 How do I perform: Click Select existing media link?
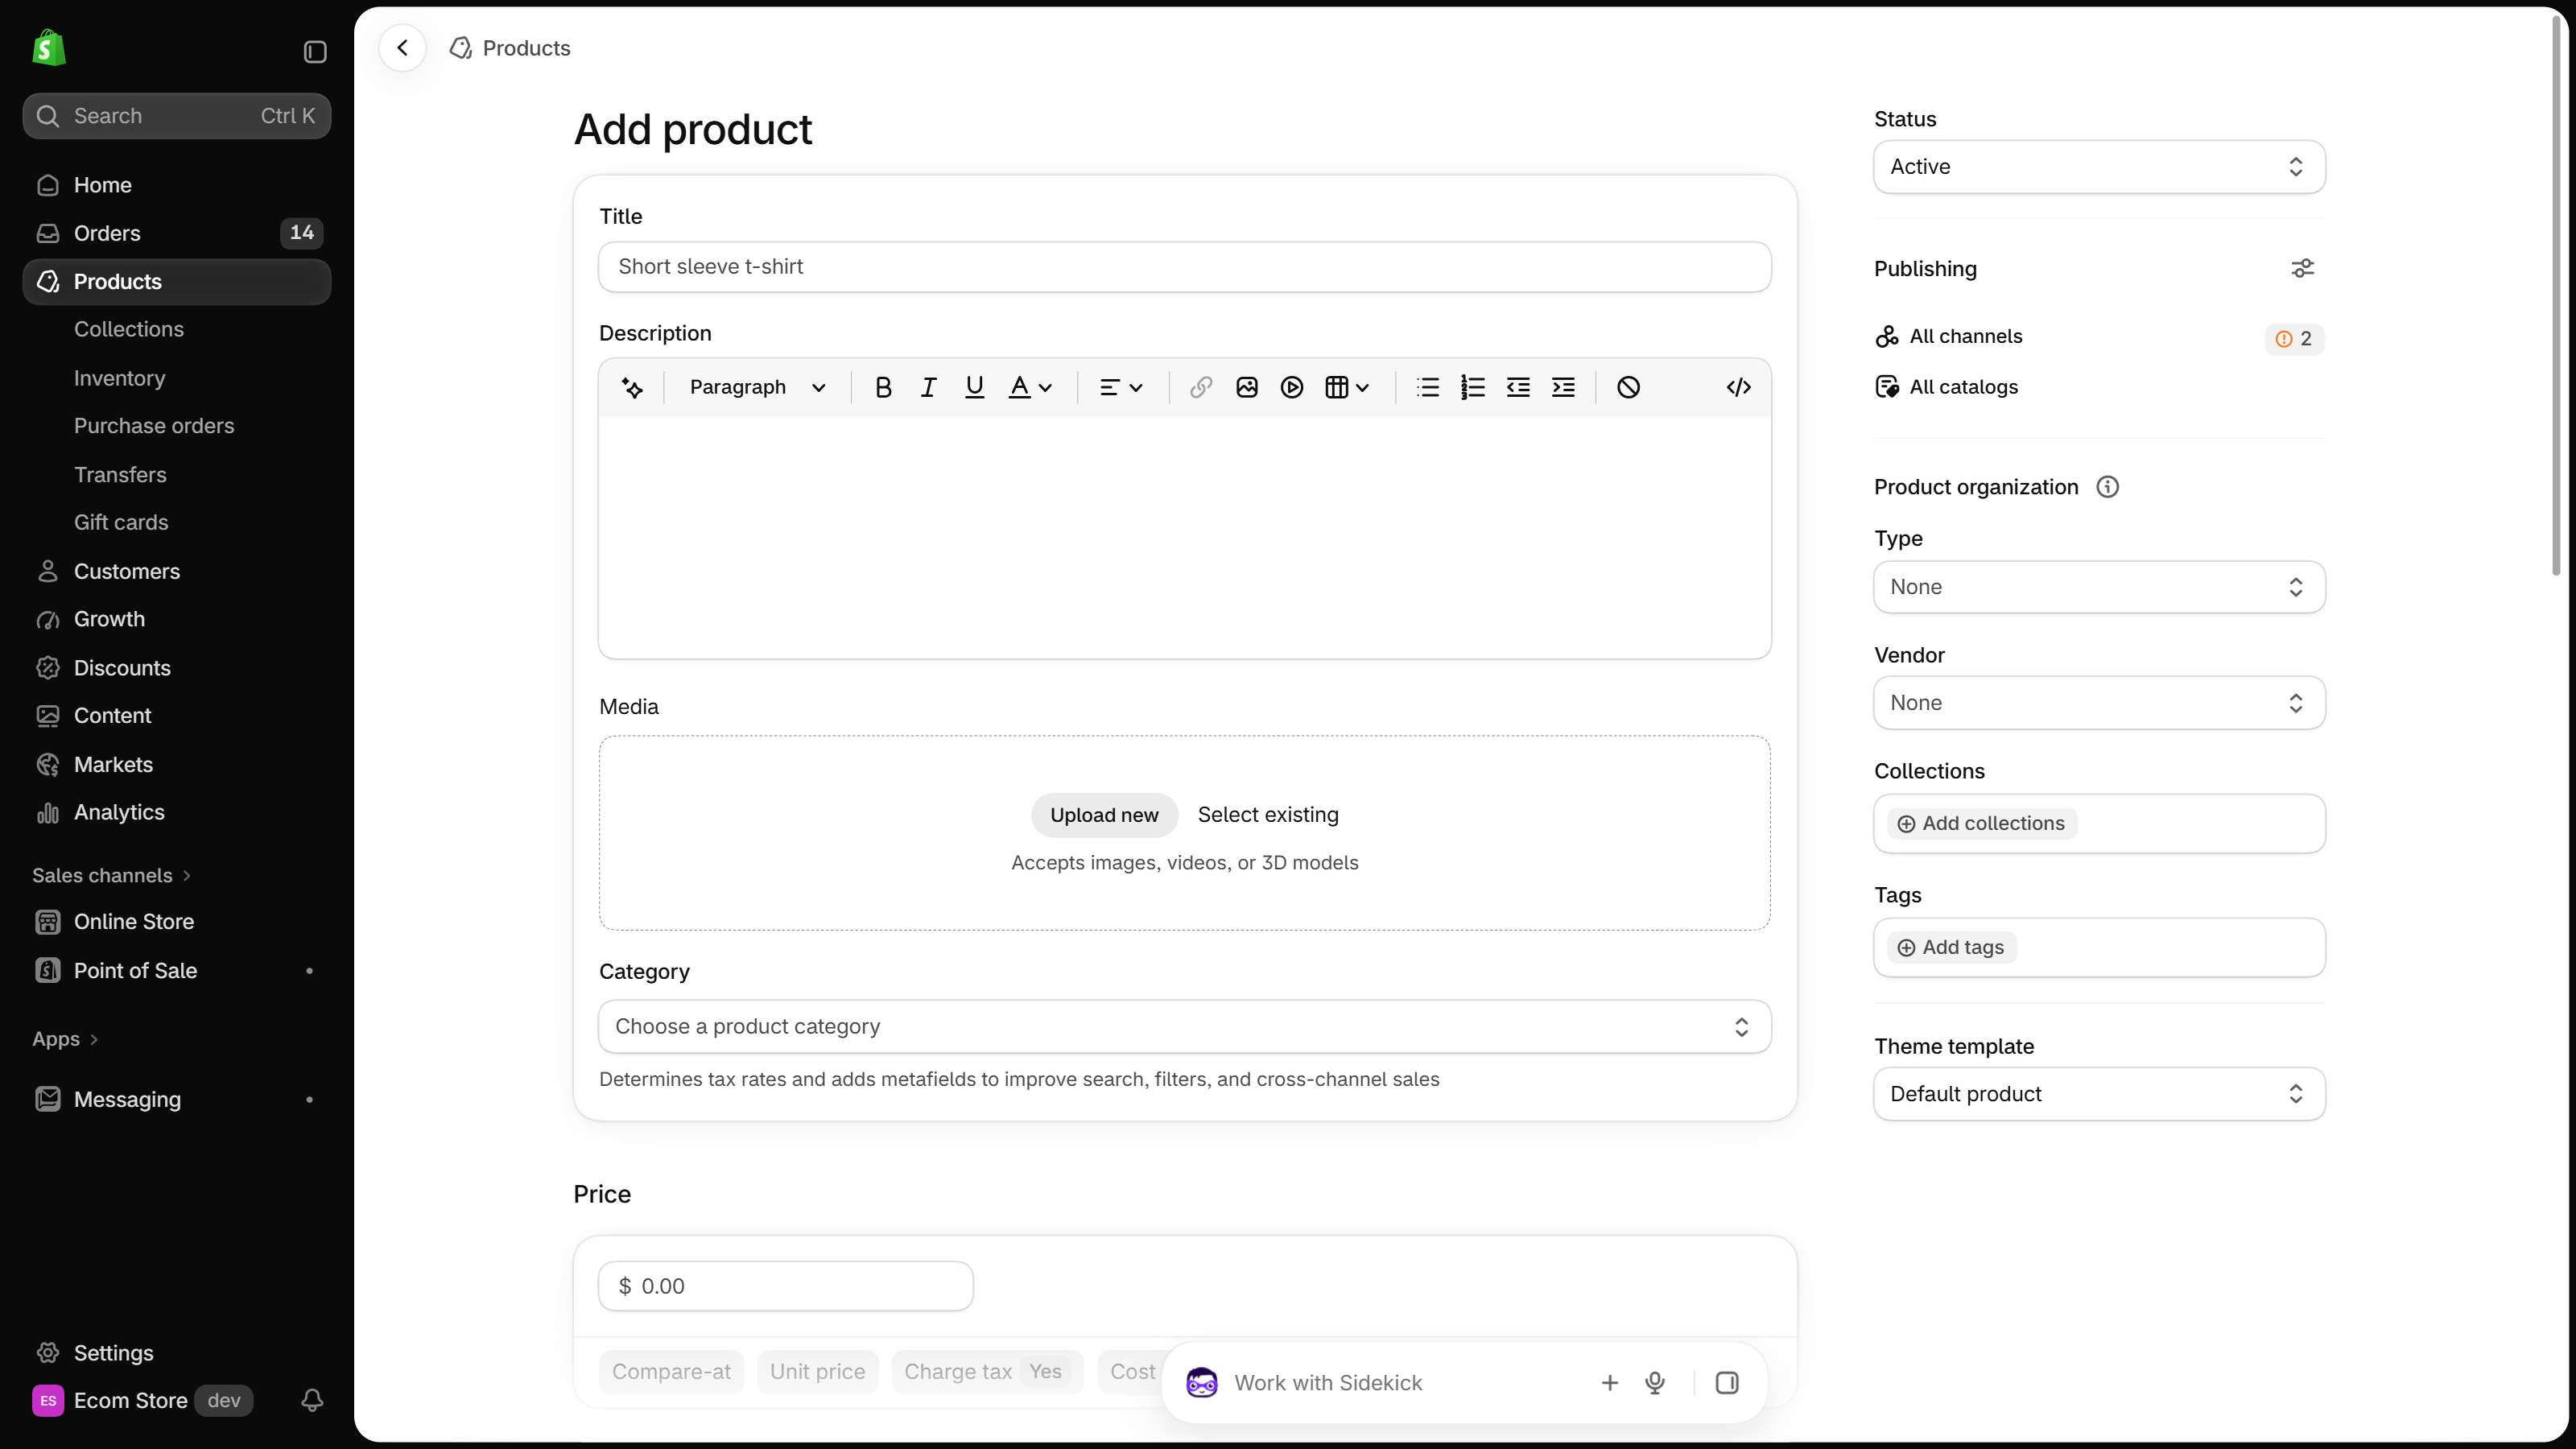click(x=1268, y=815)
